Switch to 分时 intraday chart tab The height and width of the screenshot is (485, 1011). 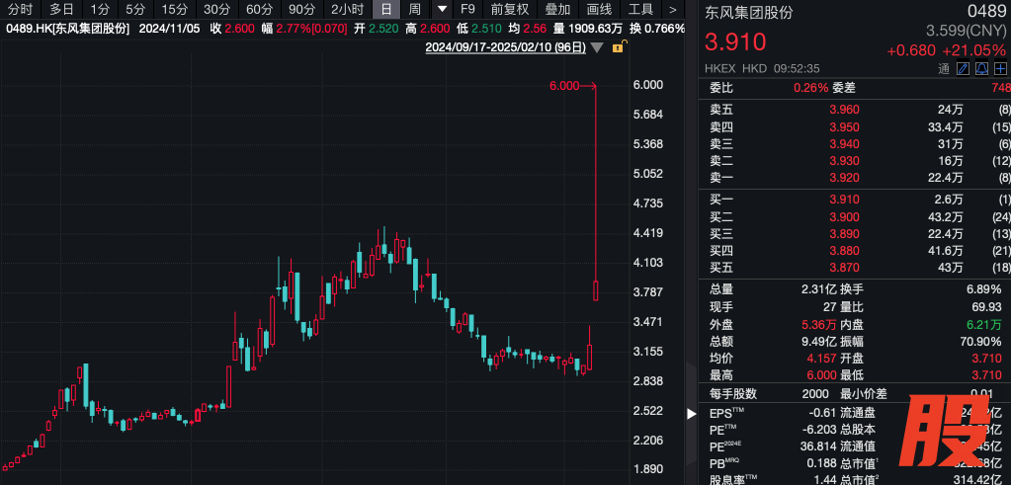(20, 9)
